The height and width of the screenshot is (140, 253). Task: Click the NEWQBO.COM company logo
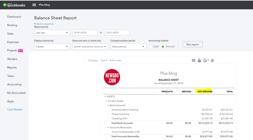(x=112, y=77)
